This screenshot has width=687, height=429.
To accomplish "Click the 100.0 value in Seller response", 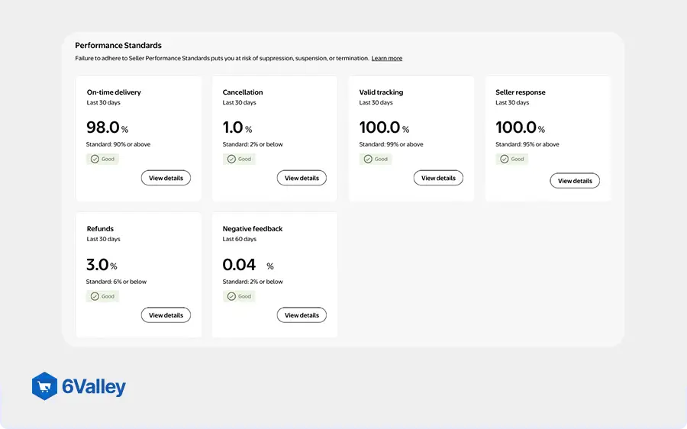I will pyautogui.click(x=516, y=127).
